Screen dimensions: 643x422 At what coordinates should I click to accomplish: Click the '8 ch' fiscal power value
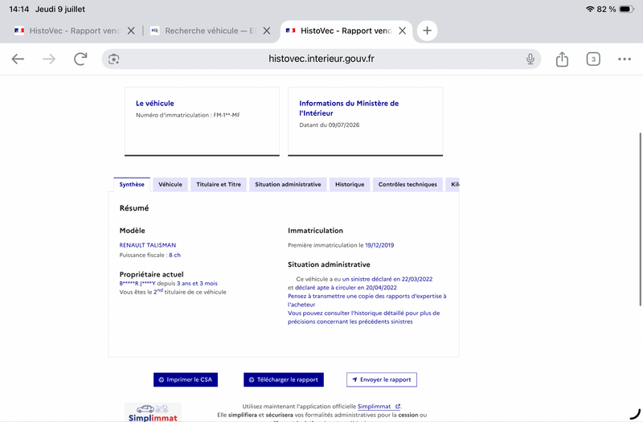(x=174, y=255)
